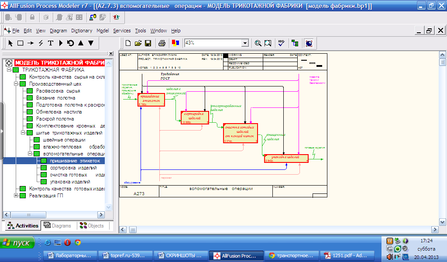Switch to the Diagrams tab
Image resolution: width=447 pixels, height=262 pixels.
pyautogui.click(x=57, y=225)
